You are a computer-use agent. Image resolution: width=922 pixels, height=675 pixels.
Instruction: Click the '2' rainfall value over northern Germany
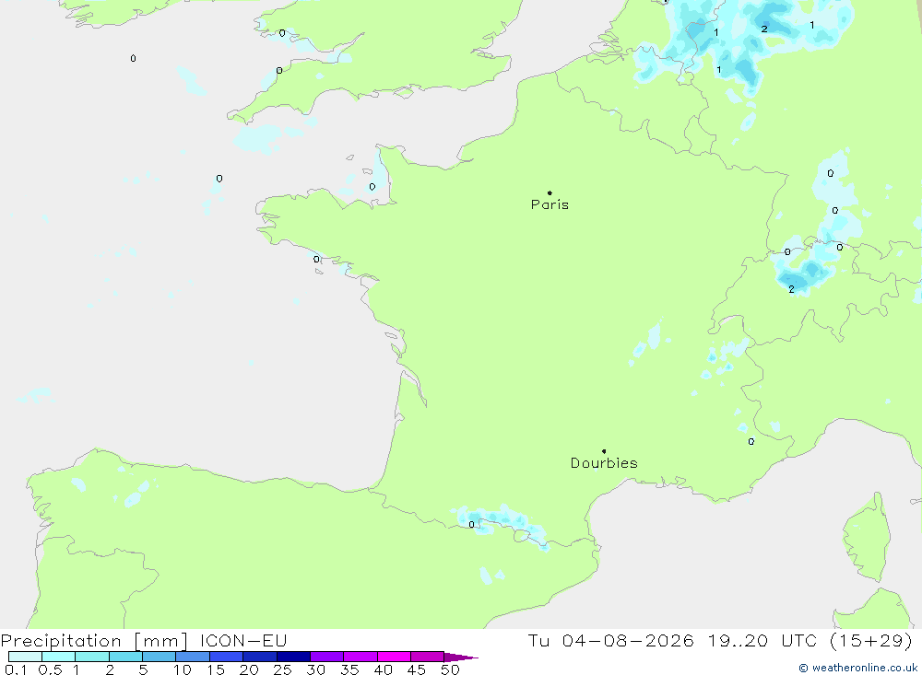(x=764, y=29)
